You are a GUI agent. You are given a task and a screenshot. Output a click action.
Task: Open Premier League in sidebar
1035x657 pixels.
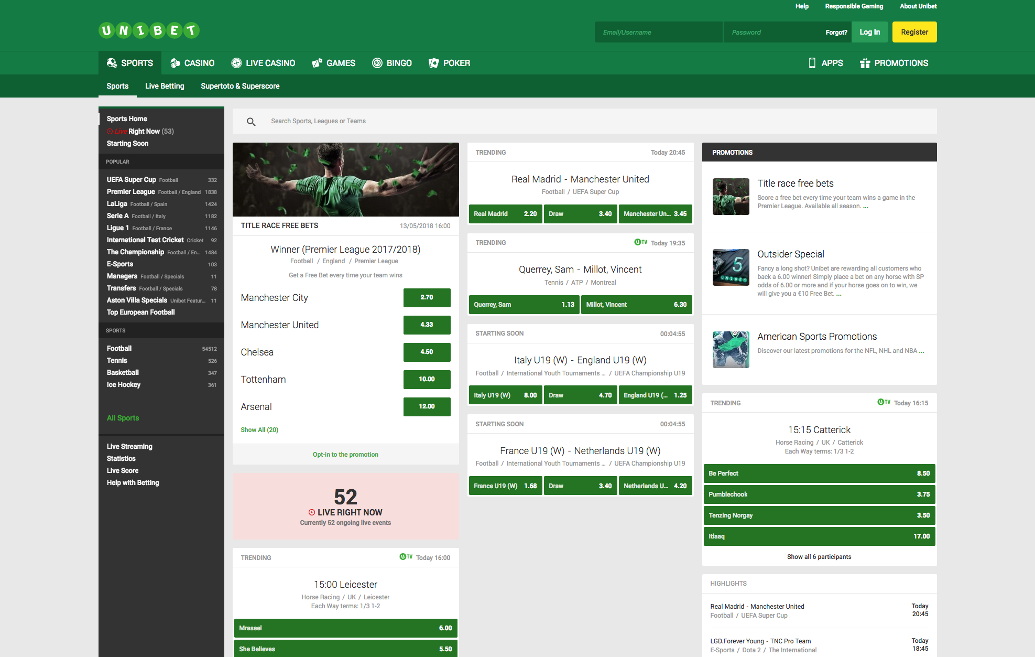(161, 192)
